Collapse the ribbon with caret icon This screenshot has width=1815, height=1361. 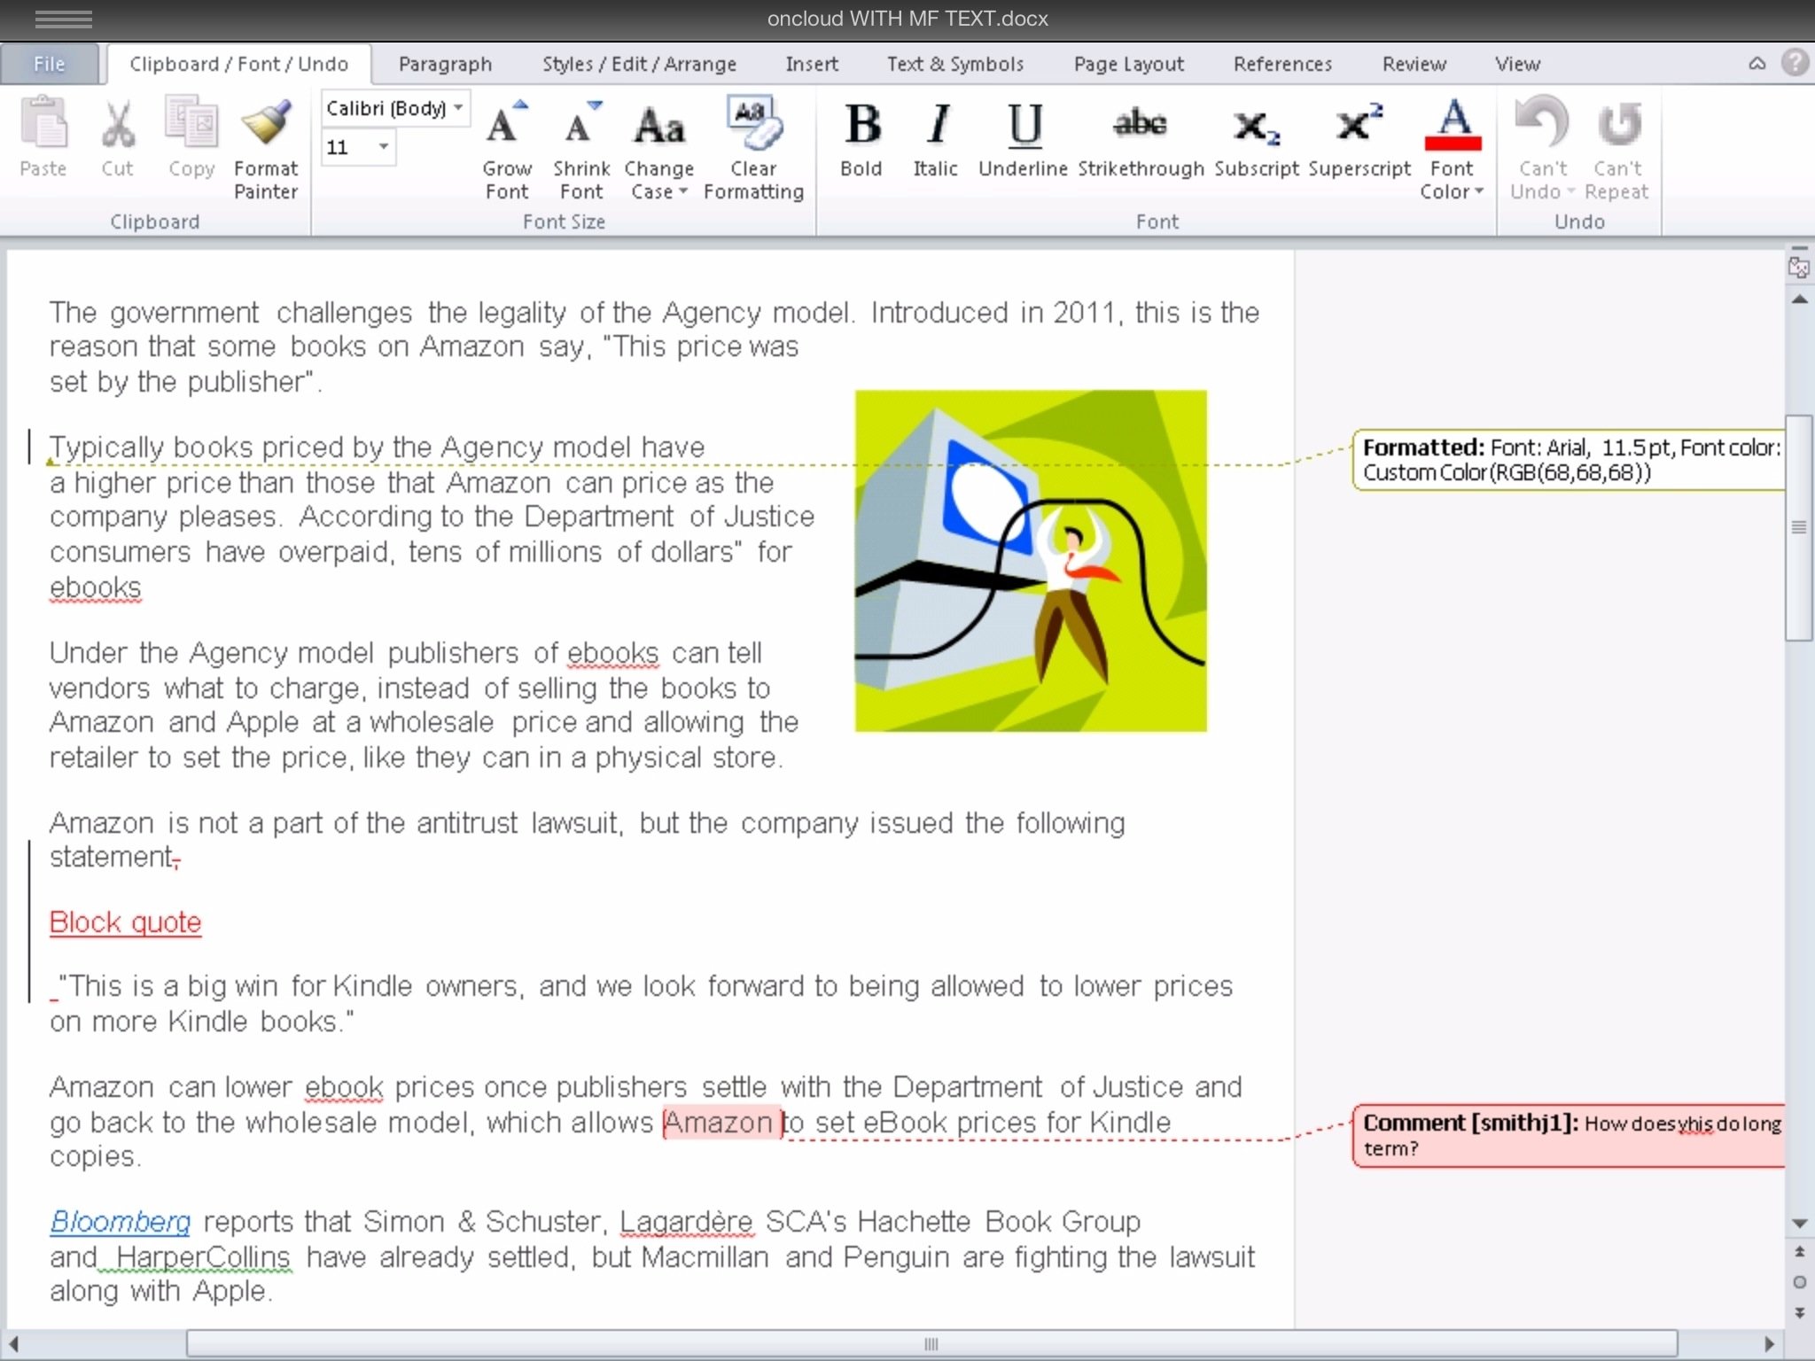point(1757,64)
